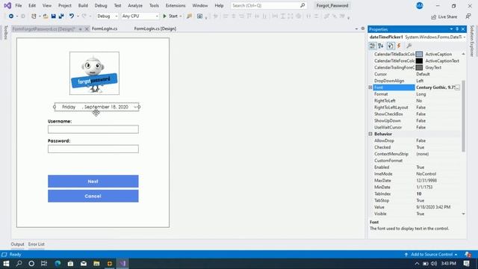Click the New Project toolbar icon
The height and width of the screenshot is (269, 478).
pyautogui.click(x=34, y=16)
